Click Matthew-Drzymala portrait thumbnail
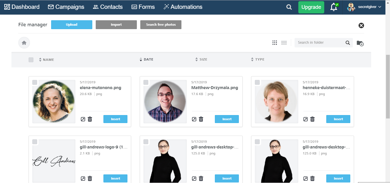390x183 pixels. [x=165, y=102]
